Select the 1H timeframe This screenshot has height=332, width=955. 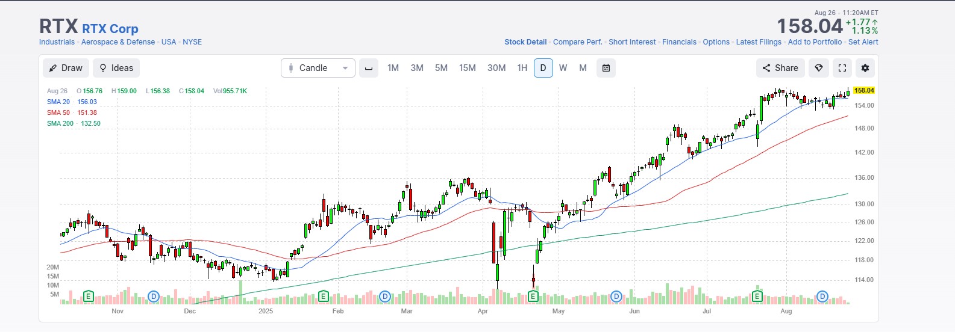click(x=522, y=68)
